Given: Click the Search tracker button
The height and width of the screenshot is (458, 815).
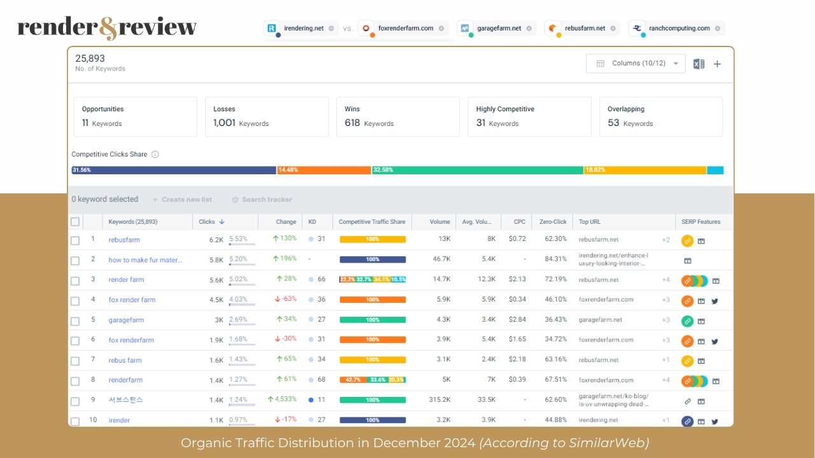Looking at the screenshot, I should click(262, 199).
